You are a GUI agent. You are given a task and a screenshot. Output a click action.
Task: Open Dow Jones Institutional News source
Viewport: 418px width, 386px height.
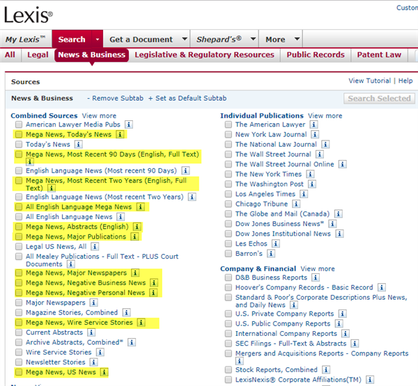coord(283,234)
